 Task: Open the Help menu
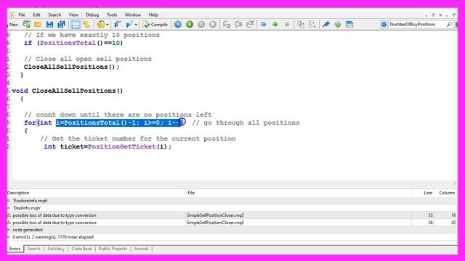pyautogui.click(x=153, y=14)
